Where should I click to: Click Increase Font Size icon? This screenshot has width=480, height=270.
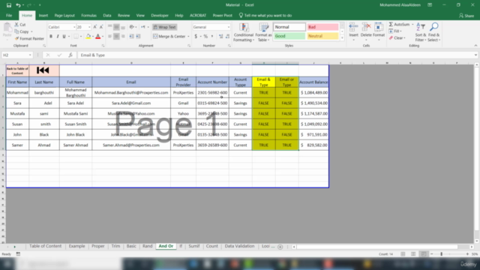[95, 27]
